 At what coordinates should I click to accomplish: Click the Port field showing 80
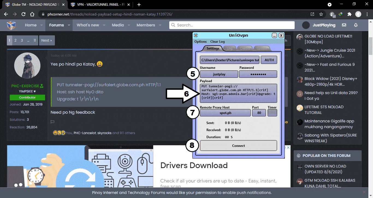(x=259, y=113)
